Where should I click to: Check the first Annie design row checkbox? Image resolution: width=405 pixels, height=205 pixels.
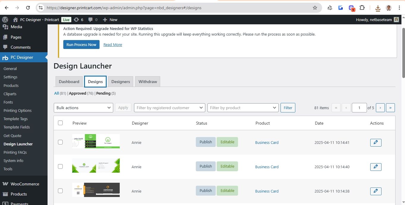click(60, 142)
